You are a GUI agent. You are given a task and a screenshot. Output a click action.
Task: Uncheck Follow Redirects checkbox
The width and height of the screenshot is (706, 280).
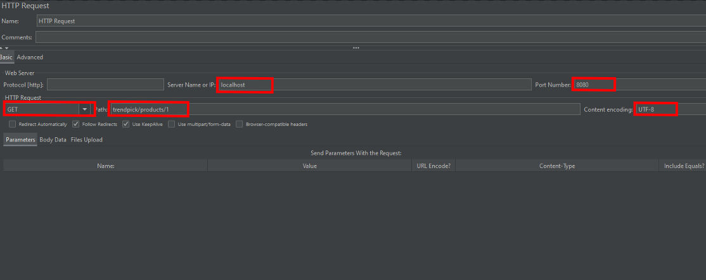click(x=75, y=125)
